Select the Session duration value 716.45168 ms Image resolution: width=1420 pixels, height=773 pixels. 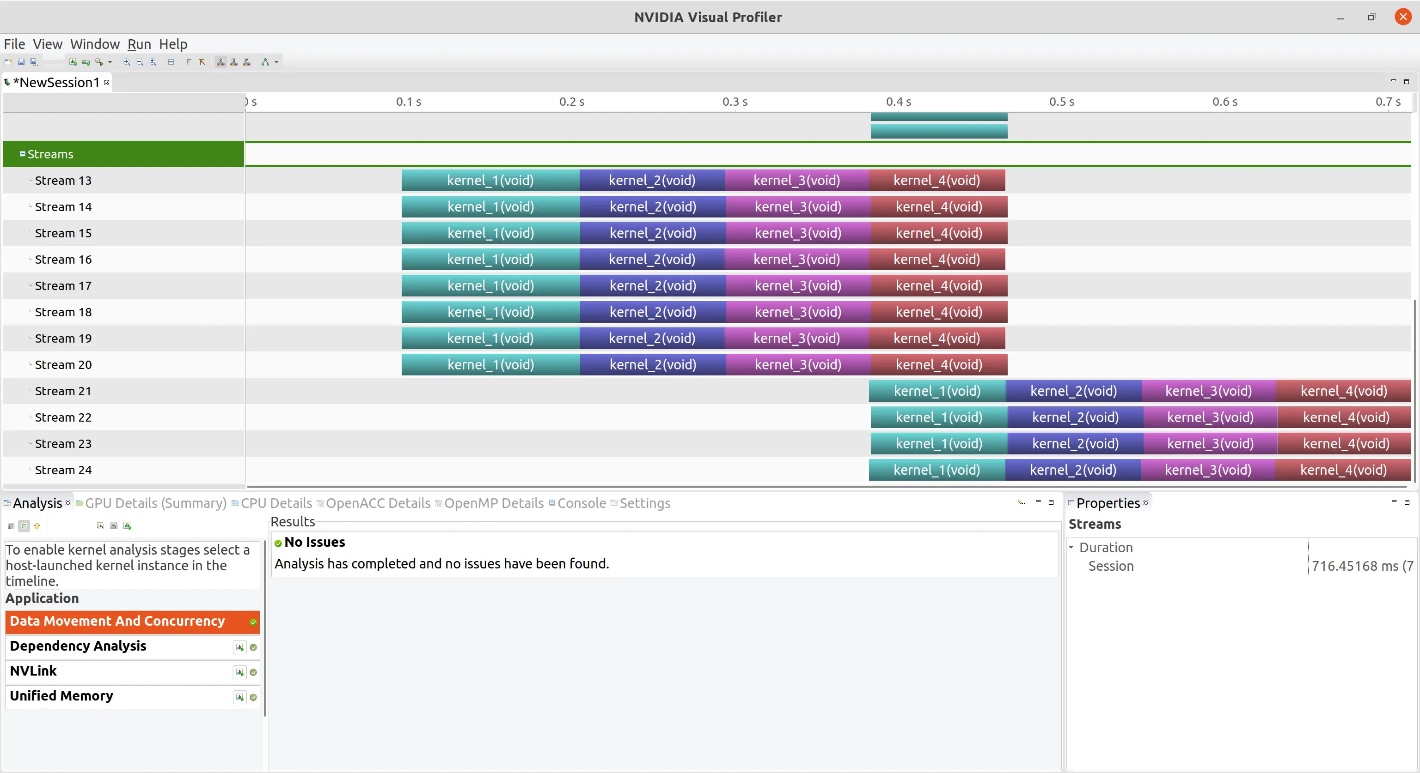tap(1363, 566)
